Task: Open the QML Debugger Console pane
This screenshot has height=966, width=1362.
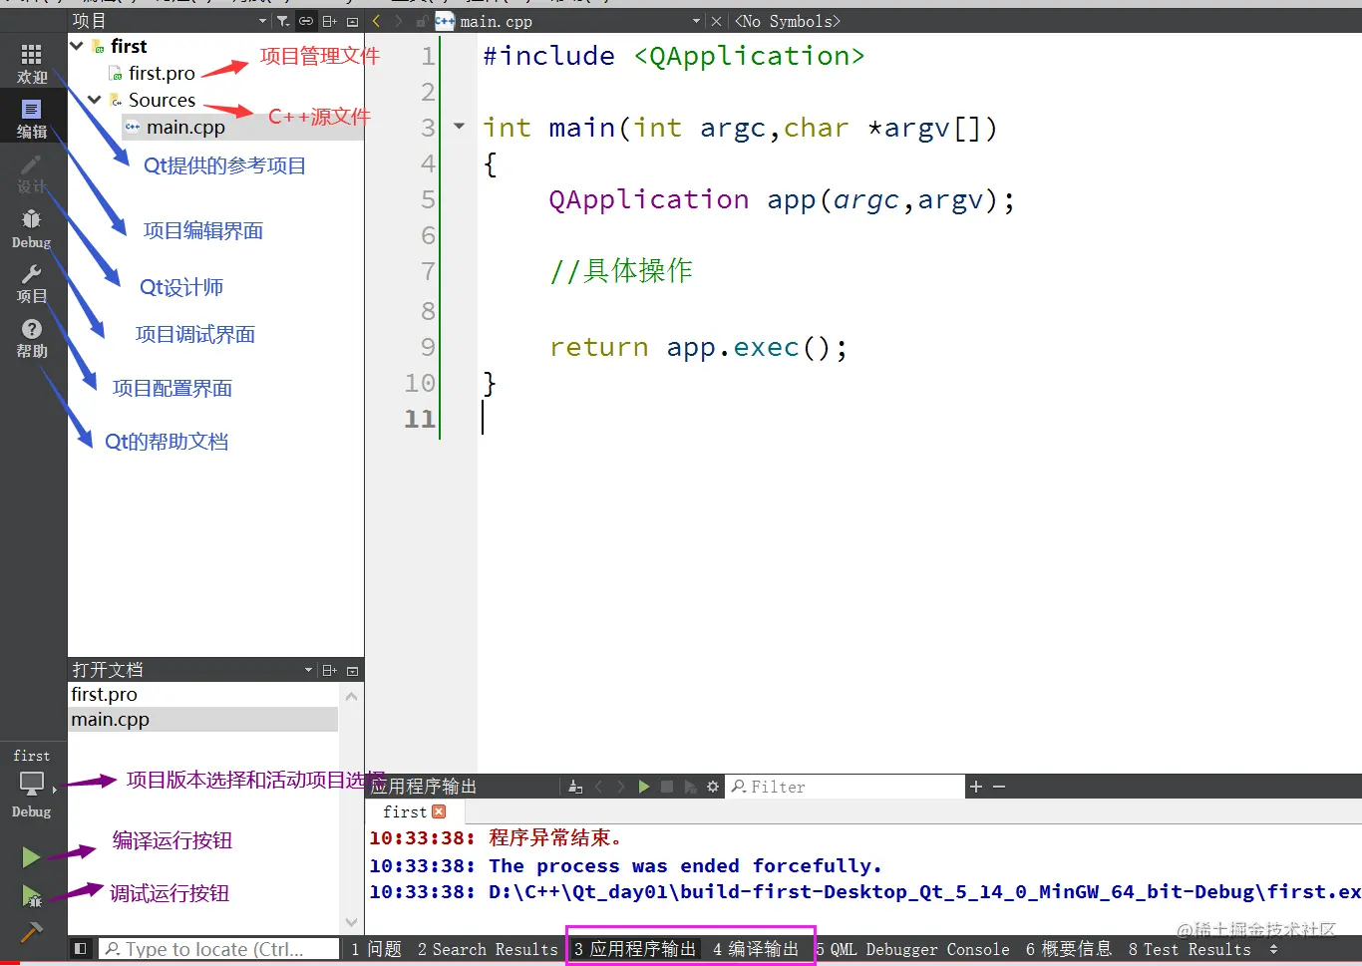Action: (x=912, y=949)
